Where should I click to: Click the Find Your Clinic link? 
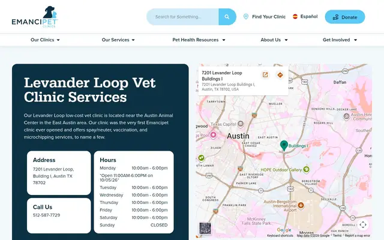click(x=269, y=17)
